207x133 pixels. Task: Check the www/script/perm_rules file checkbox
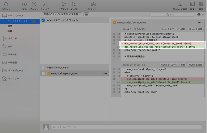[43, 74]
